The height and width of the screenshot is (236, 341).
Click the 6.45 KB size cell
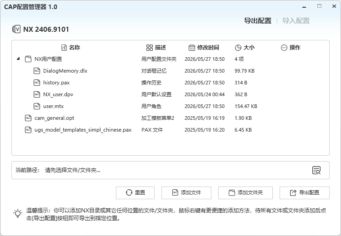pyautogui.click(x=243, y=130)
